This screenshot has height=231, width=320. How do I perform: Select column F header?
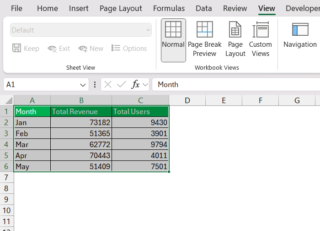261,100
